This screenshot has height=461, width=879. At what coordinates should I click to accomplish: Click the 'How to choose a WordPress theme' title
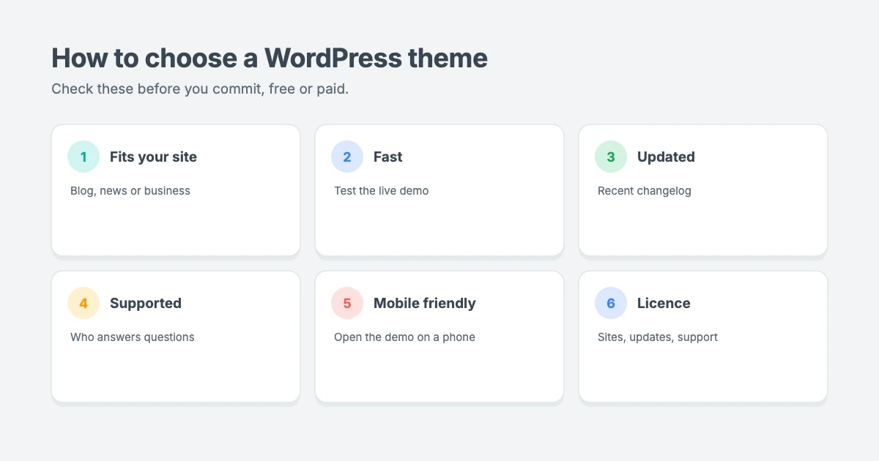(x=270, y=58)
